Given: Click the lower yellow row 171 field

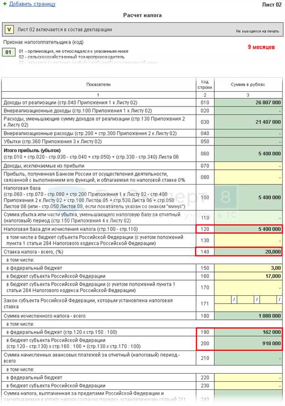Looking at the screenshot, I should 248,307.
